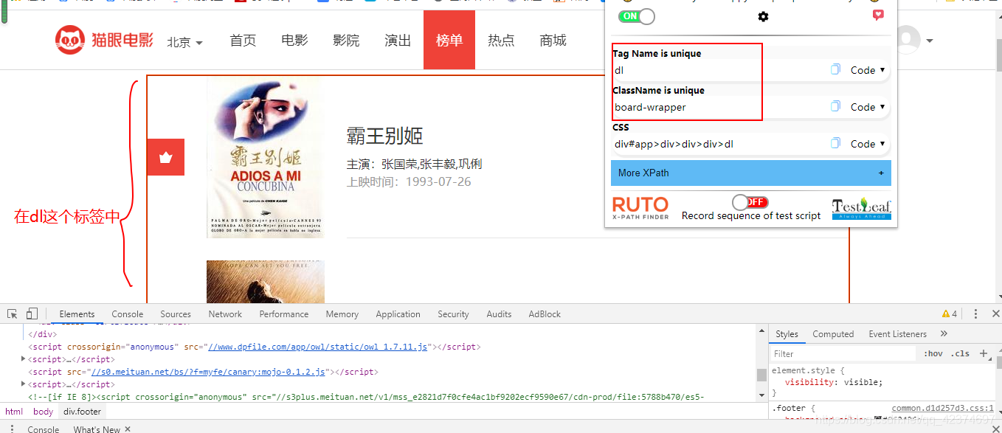Expand the collapsed script node below meituan script

coord(24,384)
